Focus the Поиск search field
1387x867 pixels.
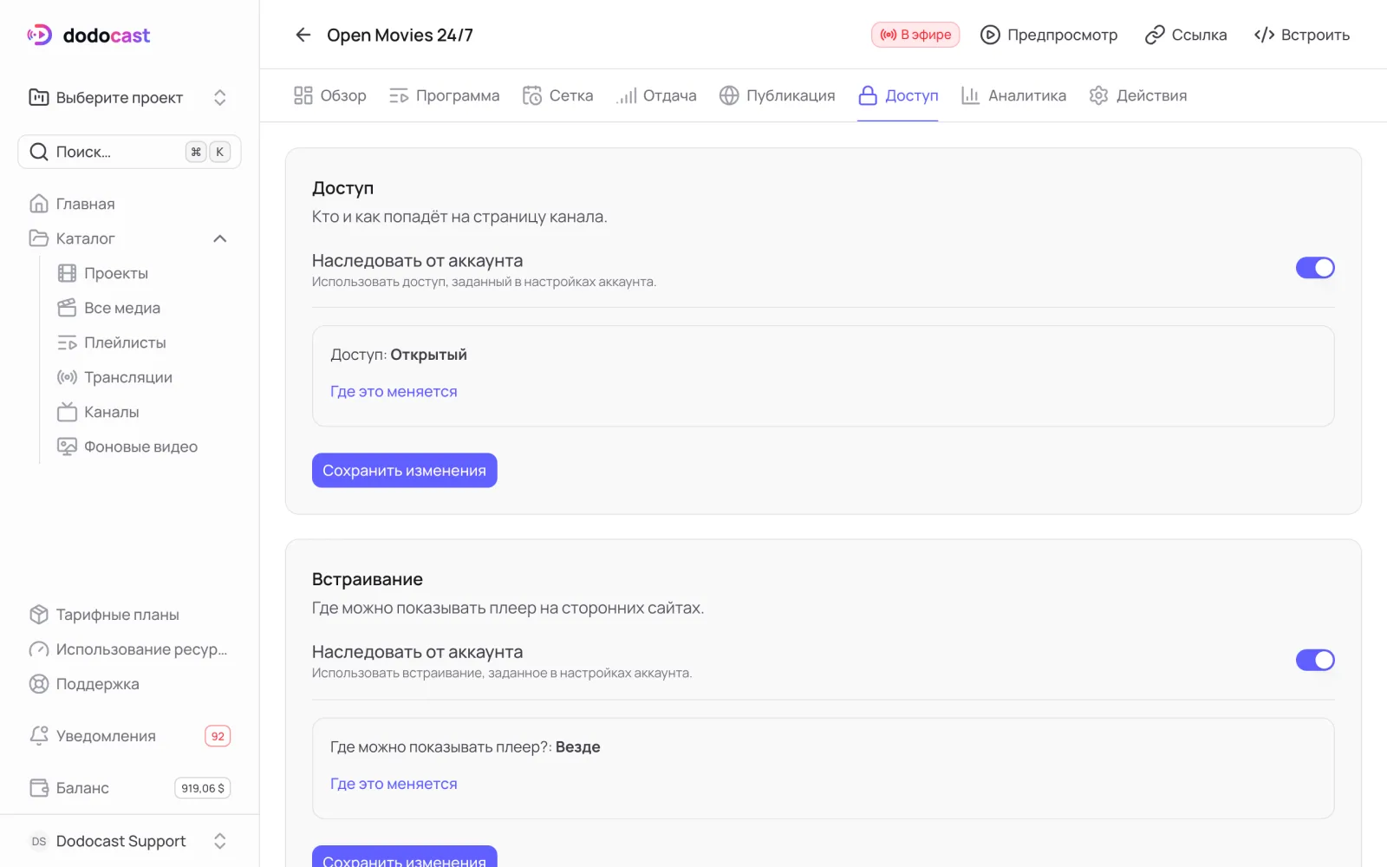click(x=129, y=152)
